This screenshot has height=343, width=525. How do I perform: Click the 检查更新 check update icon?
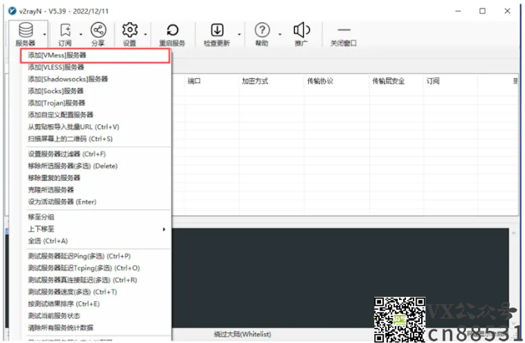[x=217, y=30]
